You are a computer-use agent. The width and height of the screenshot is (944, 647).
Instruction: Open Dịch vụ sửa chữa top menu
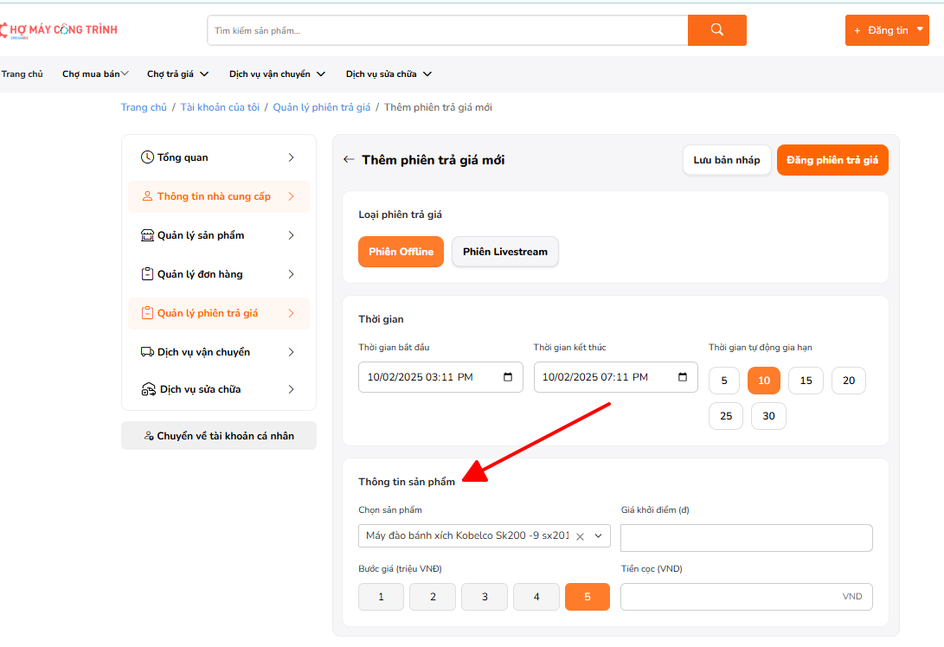pos(389,74)
